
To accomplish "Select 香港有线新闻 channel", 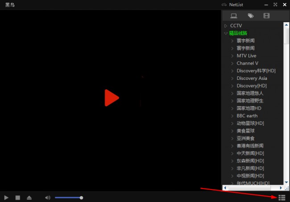I will click(250, 146).
